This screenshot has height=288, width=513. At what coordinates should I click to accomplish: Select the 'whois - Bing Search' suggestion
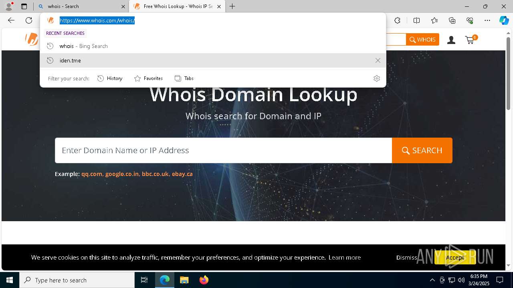[x=213, y=46]
